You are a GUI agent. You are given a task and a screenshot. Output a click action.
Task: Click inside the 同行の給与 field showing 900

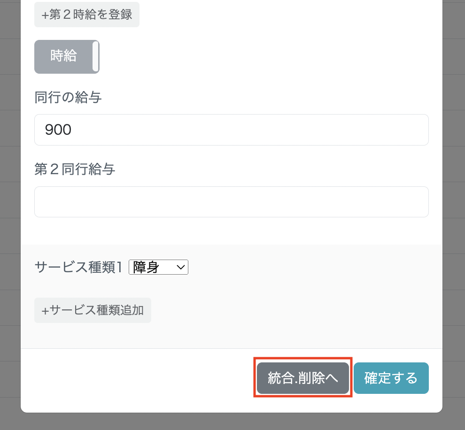[231, 130]
